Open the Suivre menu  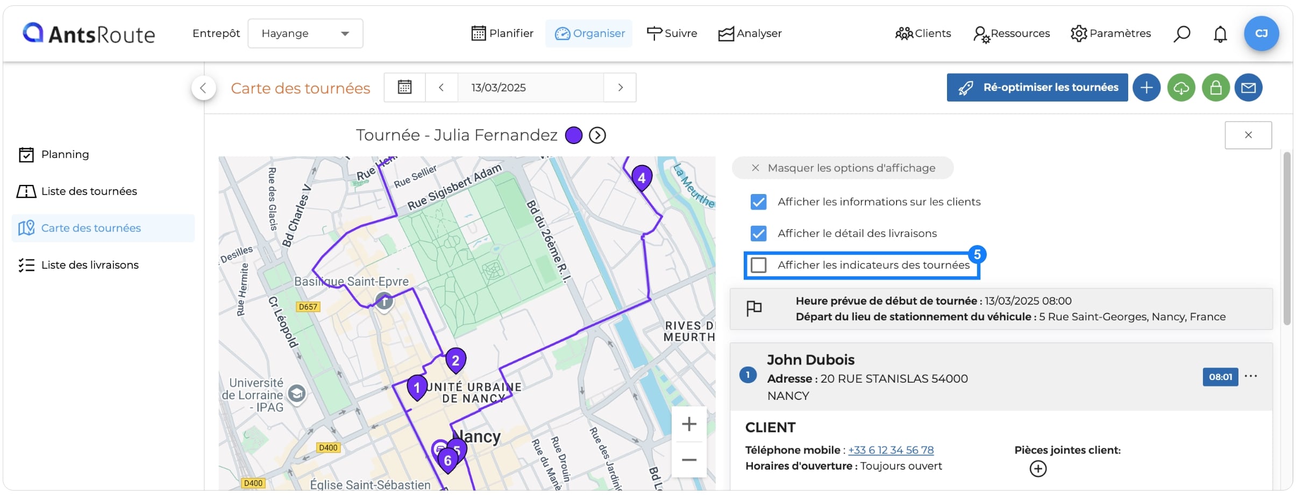click(x=672, y=33)
